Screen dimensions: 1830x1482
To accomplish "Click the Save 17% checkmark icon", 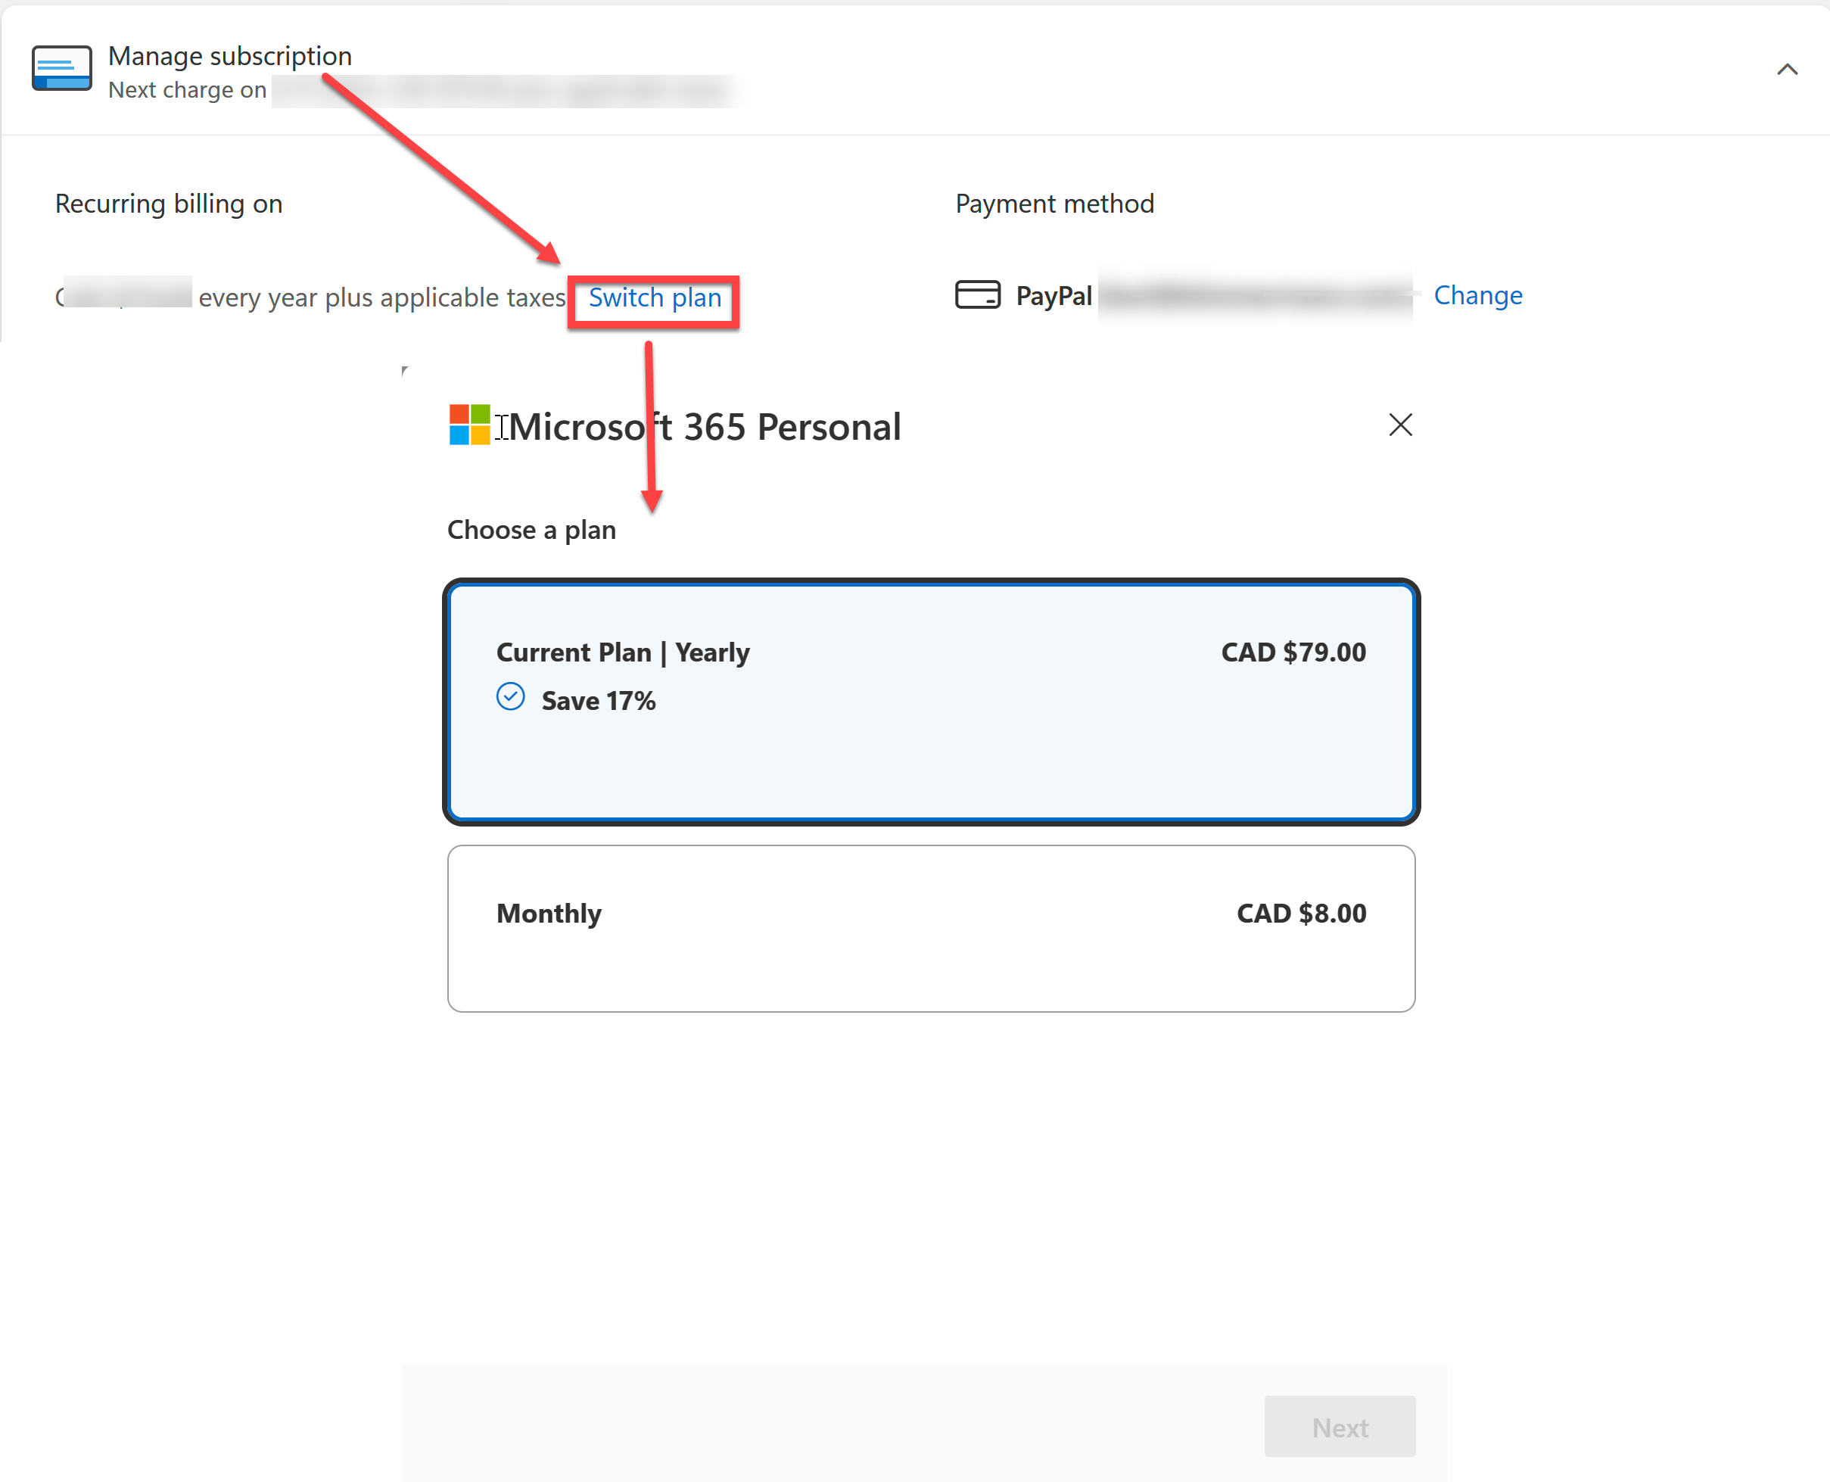I will [510, 697].
